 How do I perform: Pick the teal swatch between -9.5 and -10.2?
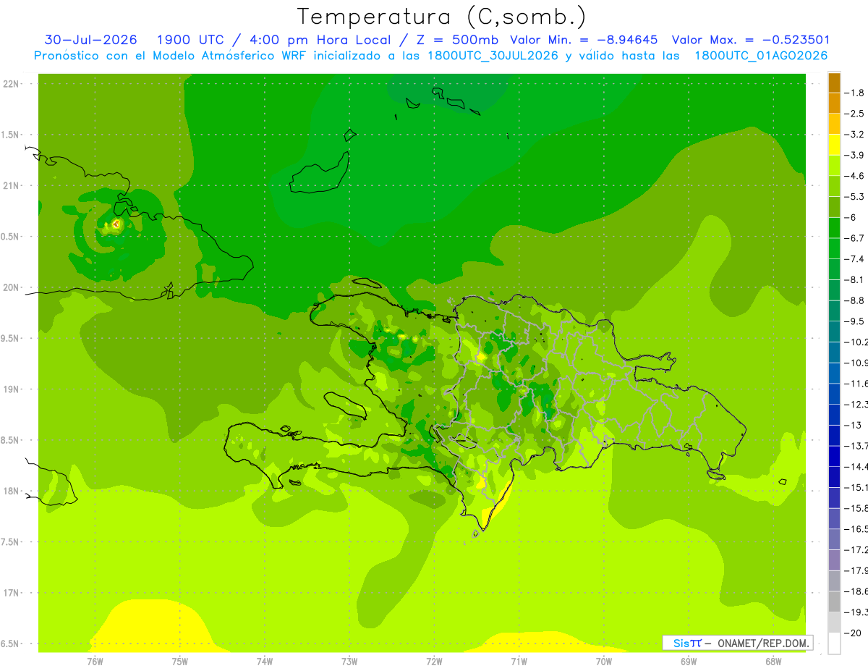[x=834, y=332]
